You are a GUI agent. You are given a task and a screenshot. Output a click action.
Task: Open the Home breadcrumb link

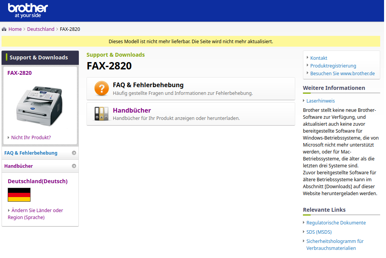pyautogui.click(x=15, y=29)
